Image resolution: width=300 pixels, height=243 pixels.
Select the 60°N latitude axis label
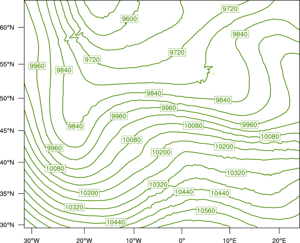7,28
